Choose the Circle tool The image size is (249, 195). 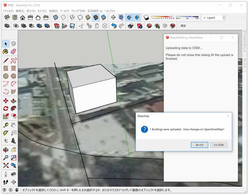pos(6,76)
